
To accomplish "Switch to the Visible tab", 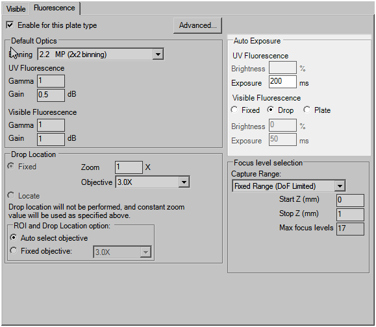I will pyautogui.click(x=16, y=9).
